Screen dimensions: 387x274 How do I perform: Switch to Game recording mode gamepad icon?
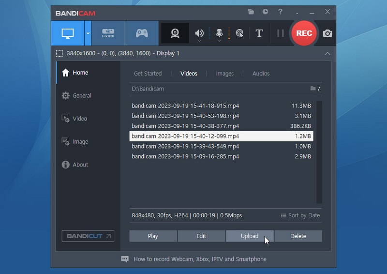click(x=142, y=33)
